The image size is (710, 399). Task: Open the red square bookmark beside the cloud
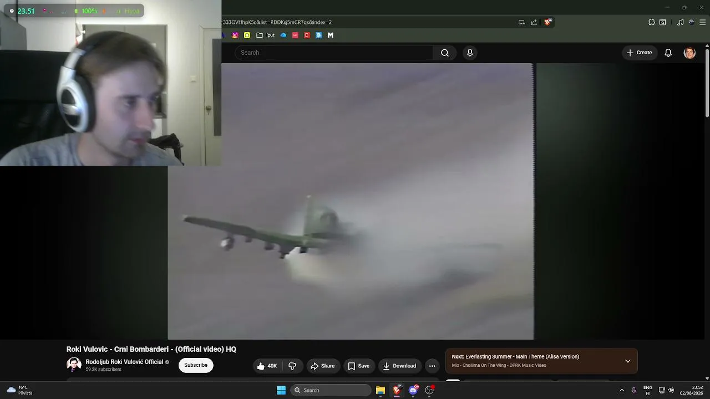(295, 35)
